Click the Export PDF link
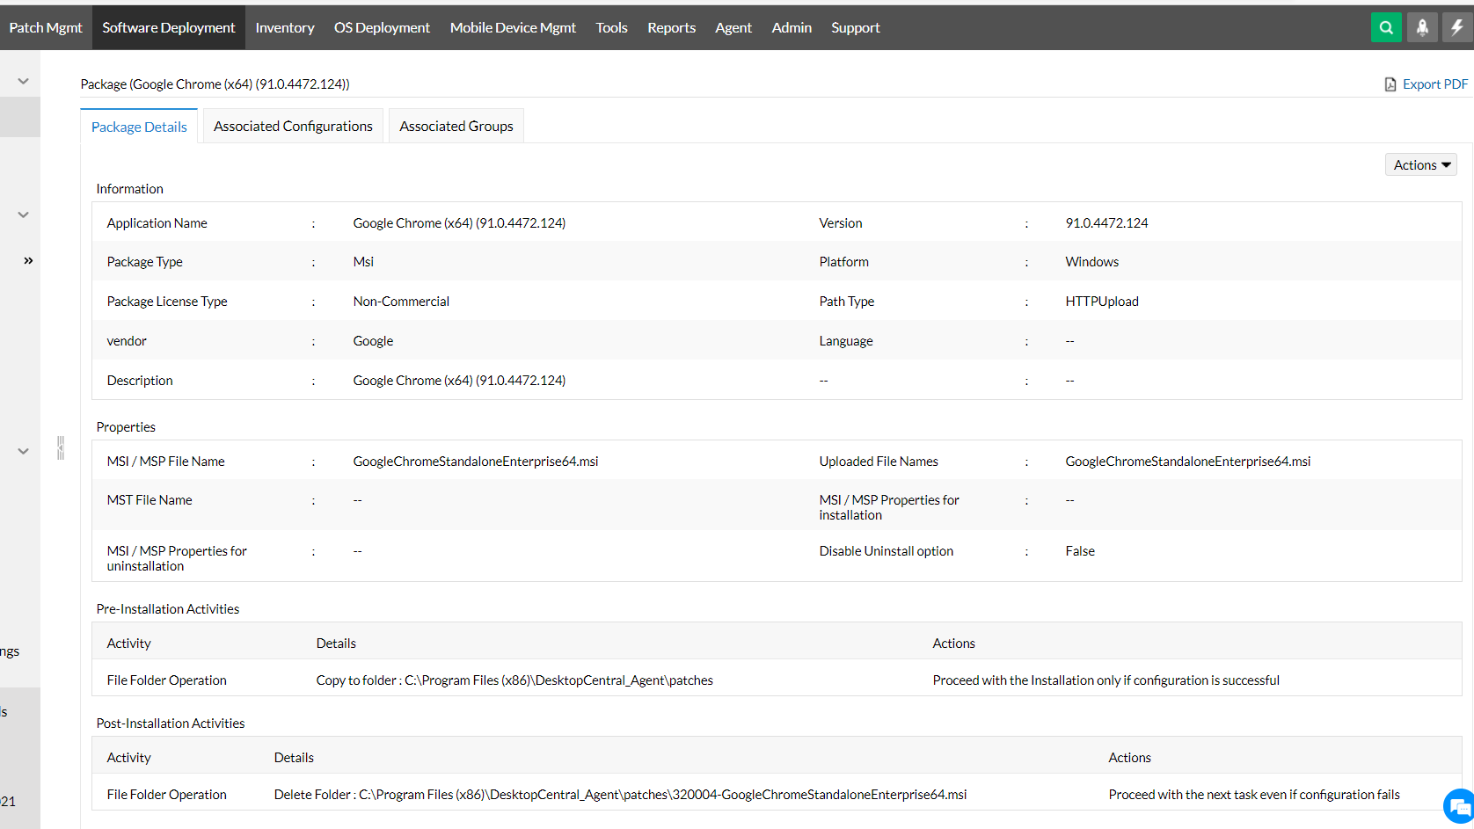 coord(1434,84)
